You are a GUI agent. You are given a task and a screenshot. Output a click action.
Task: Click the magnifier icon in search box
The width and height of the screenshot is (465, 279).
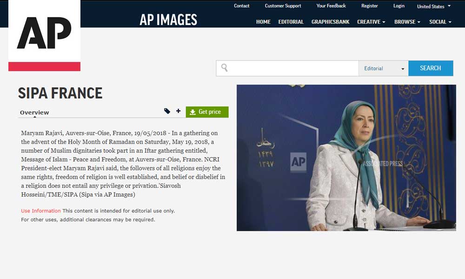(x=225, y=68)
